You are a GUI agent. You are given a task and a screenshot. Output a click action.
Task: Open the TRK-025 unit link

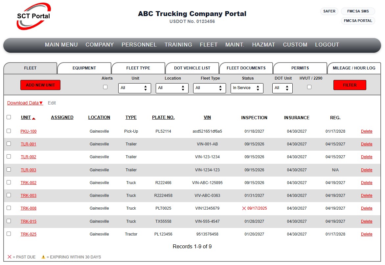click(x=29, y=234)
